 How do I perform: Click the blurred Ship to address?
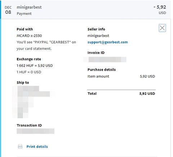[34, 102]
